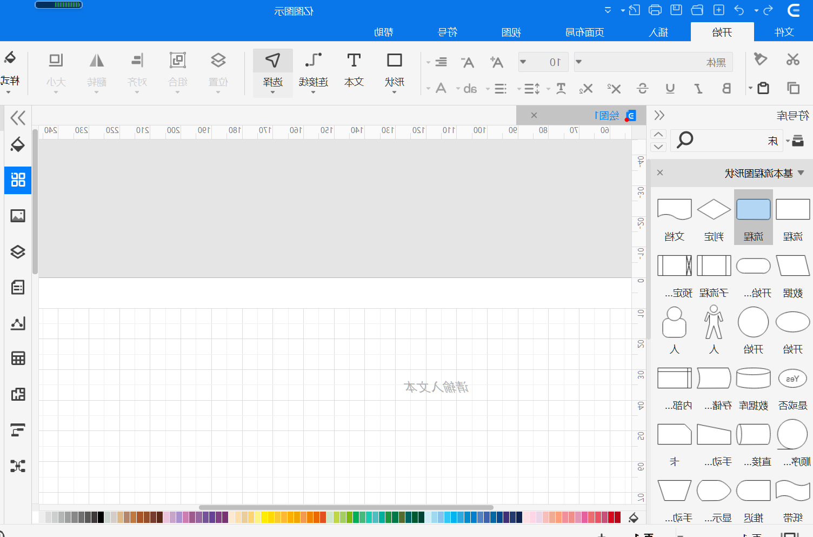The width and height of the screenshot is (813, 537).
Task: Open the table panel in sidebar
Action: 18,358
